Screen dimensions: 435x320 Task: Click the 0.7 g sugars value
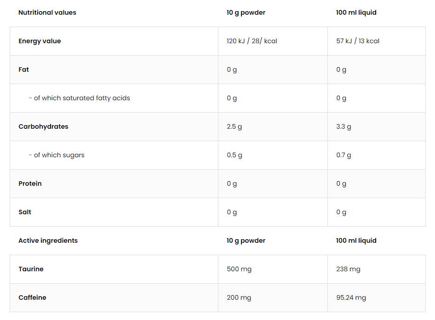tap(343, 155)
